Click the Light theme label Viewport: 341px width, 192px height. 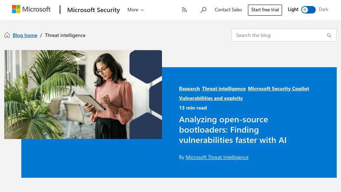click(293, 9)
